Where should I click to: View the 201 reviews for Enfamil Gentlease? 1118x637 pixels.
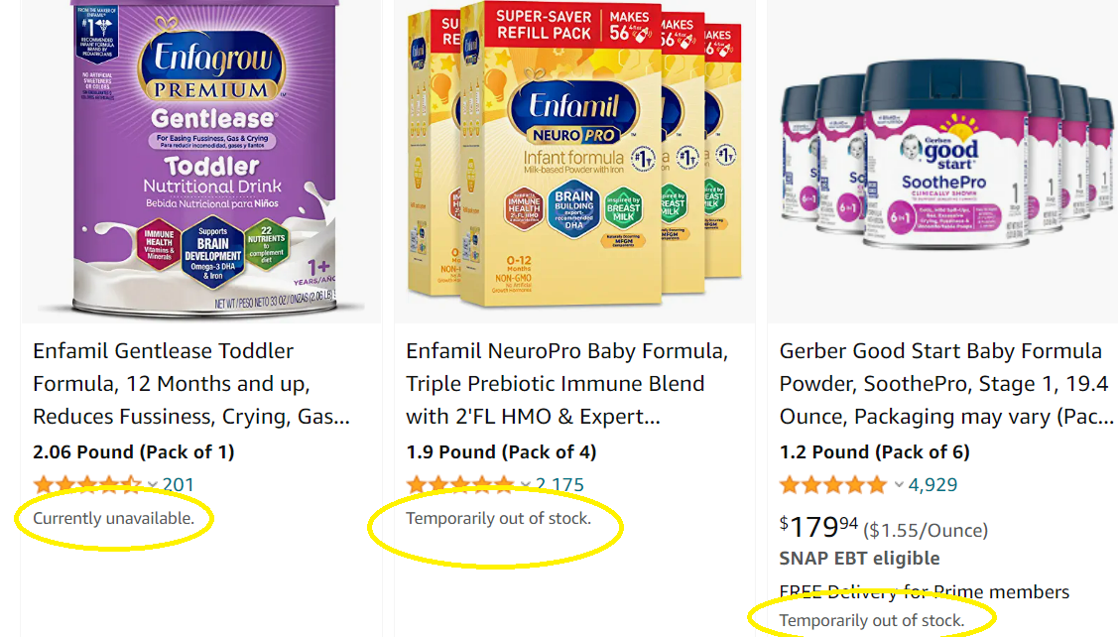tap(179, 485)
